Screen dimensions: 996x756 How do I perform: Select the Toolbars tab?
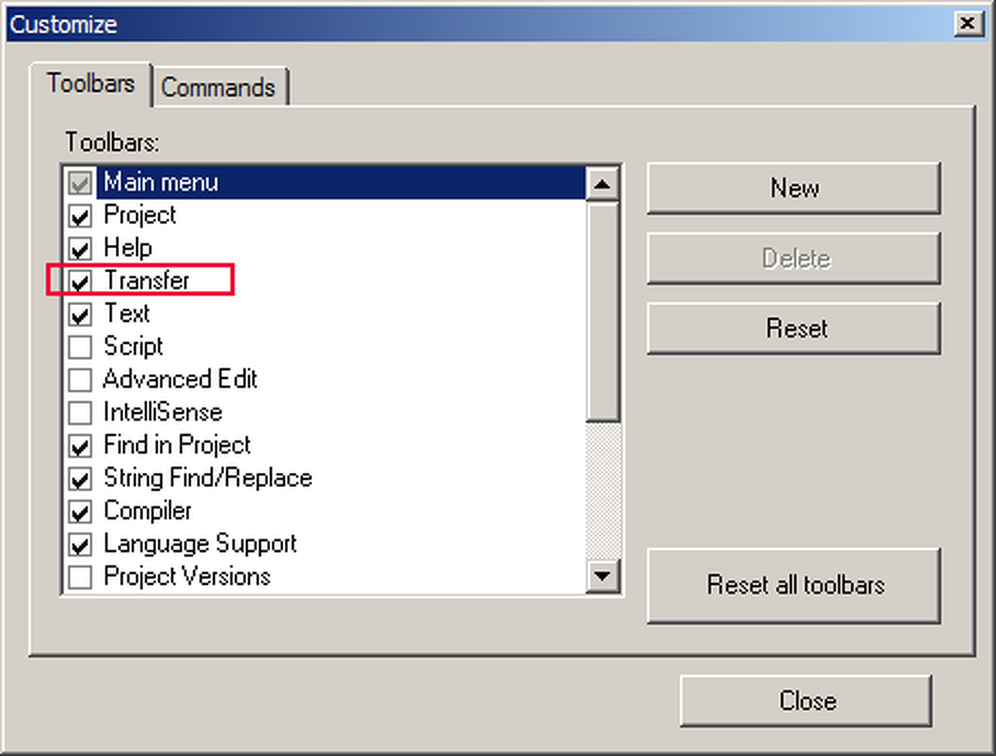[90, 83]
